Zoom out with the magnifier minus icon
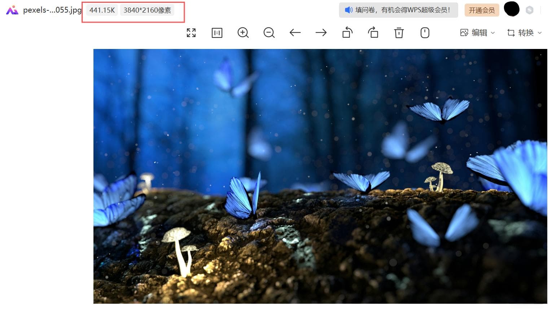 [x=269, y=33]
